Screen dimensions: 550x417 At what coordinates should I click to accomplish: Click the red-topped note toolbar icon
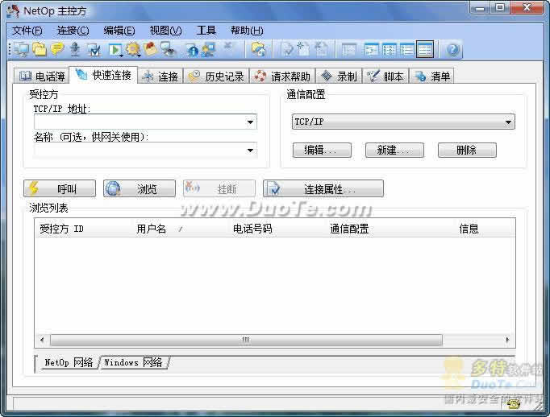tap(151, 49)
